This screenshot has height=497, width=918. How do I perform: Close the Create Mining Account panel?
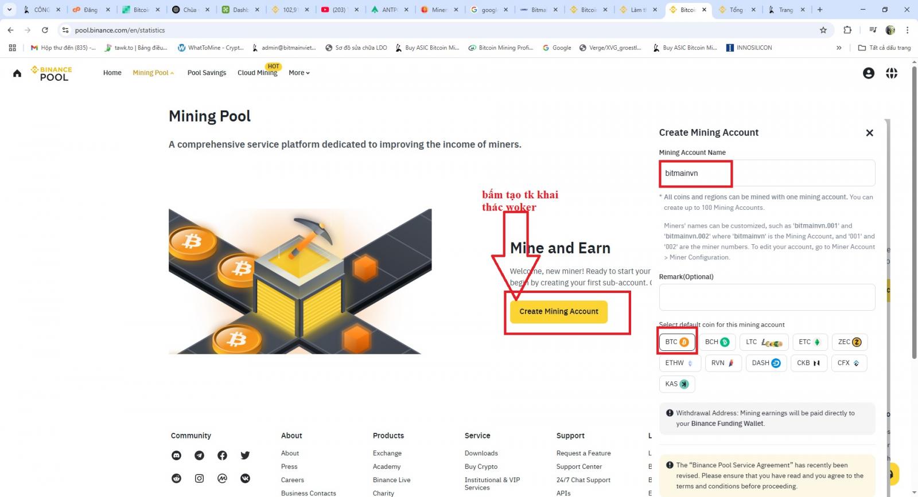[x=870, y=133]
